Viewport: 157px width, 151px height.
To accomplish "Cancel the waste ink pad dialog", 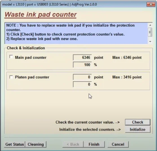I will pyautogui.click(x=118, y=144).
